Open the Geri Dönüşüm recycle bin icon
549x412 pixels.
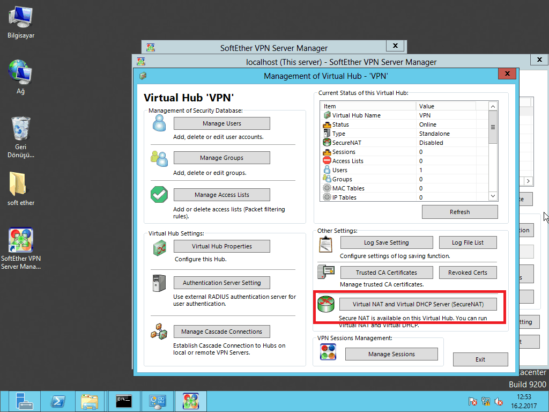point(20,129)
